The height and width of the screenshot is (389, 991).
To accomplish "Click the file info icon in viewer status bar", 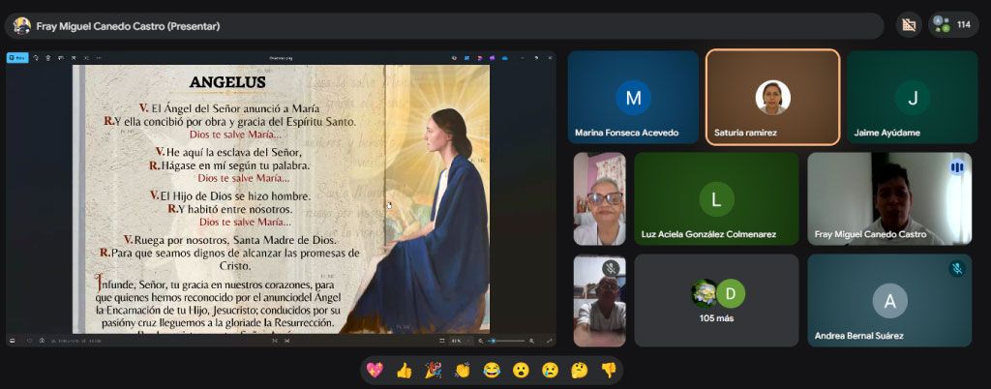I will point(42,341).
